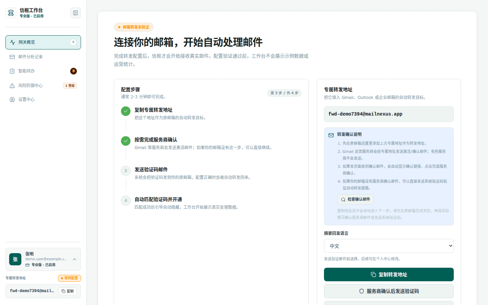This screenshot has height=305, width=488.
Task: Click the 摘要回发语言 label
Action: click(x=336, y=233)
